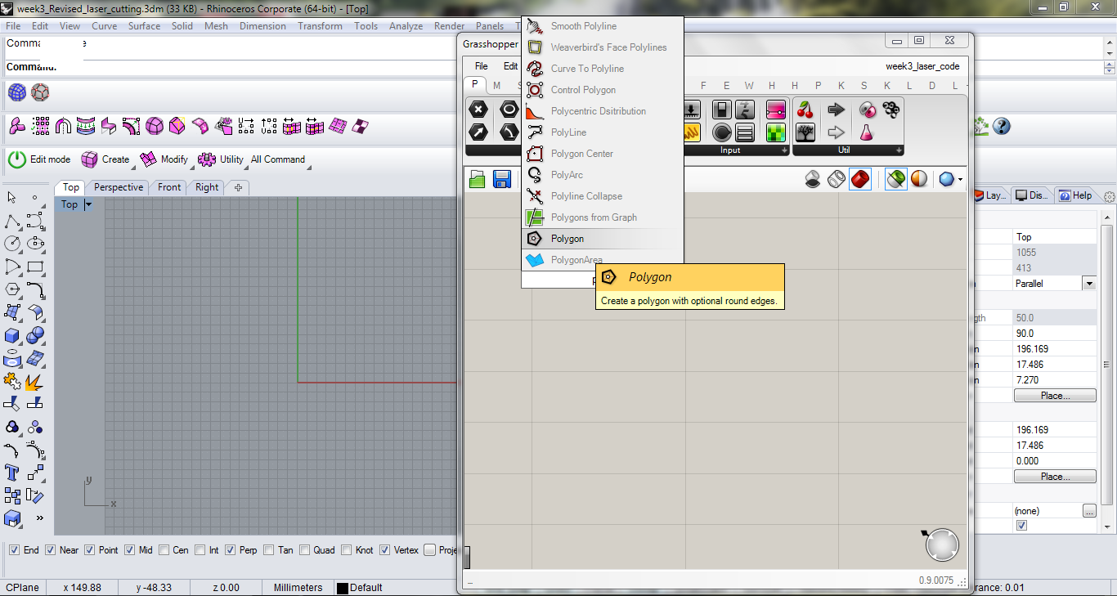This screenshot has width=1117, height=596.
Task: Open Top viewport title dropdown arrow
Action: click(88, 204)
